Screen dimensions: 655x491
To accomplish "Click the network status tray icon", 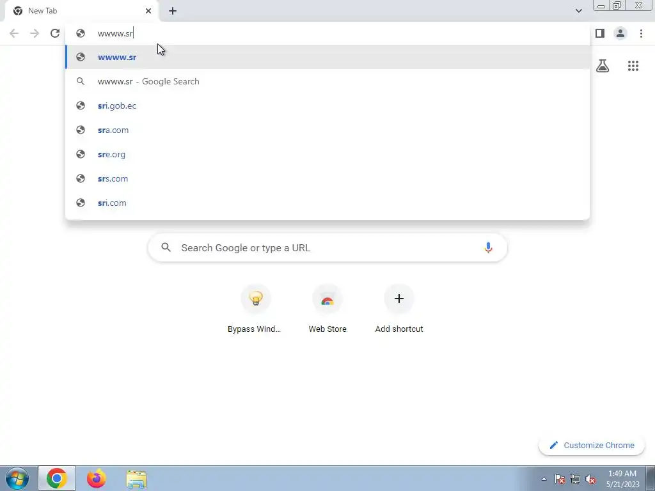I will click(x=575, y=479).
